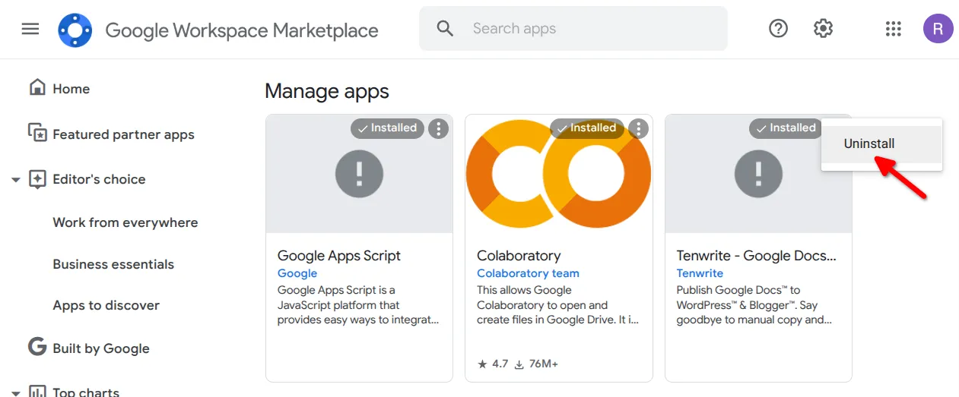
Task: Open three-dot menu on Colaboratory card
Action: [638, 128]
